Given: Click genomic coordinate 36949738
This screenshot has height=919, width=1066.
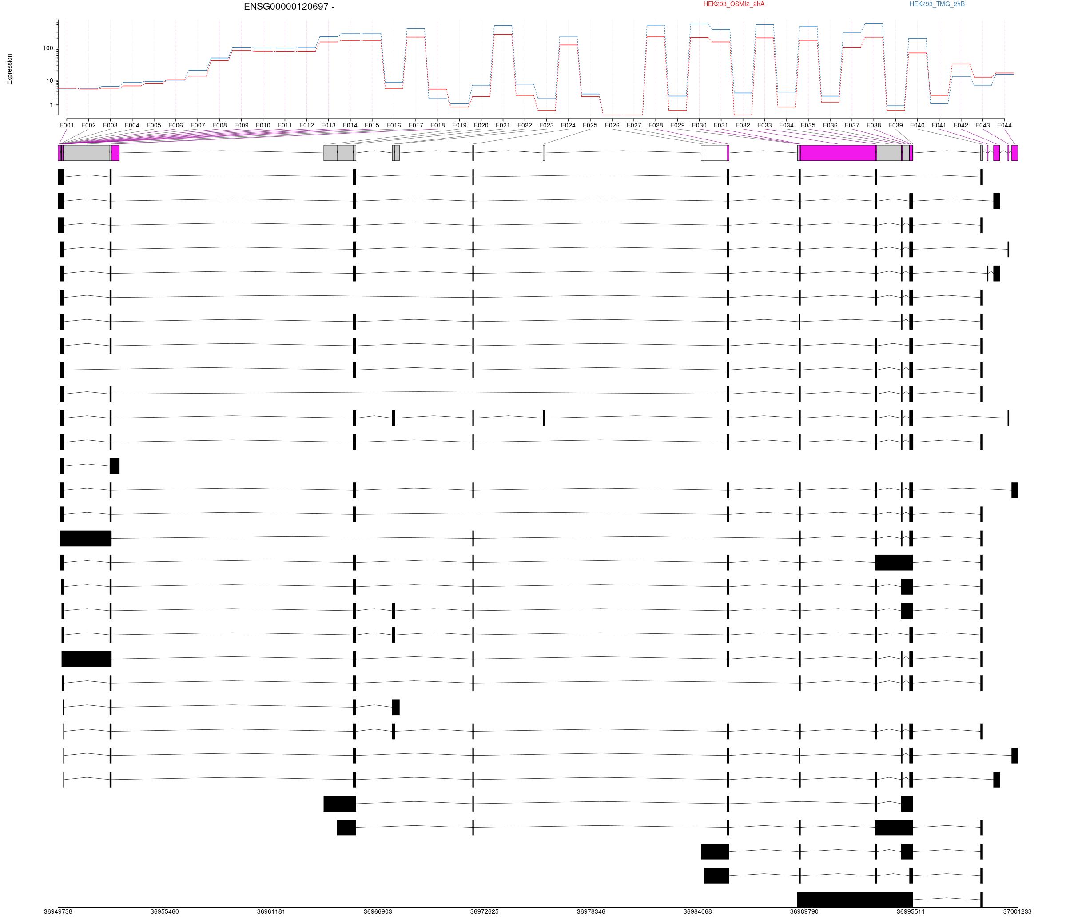Looking at the screenshot, I should pyautogui.click(x=58, y=911).
